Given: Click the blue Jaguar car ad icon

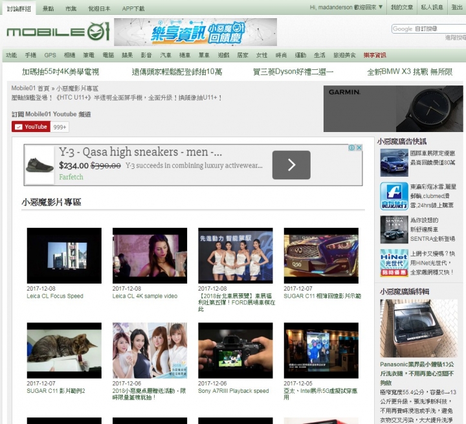Looking at the screenshot, I should tap(394, 162).
